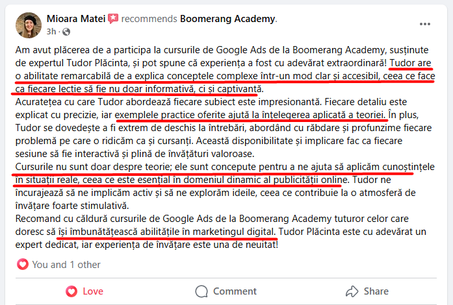Click the Love heart icon in action bar

click(71, 291)
